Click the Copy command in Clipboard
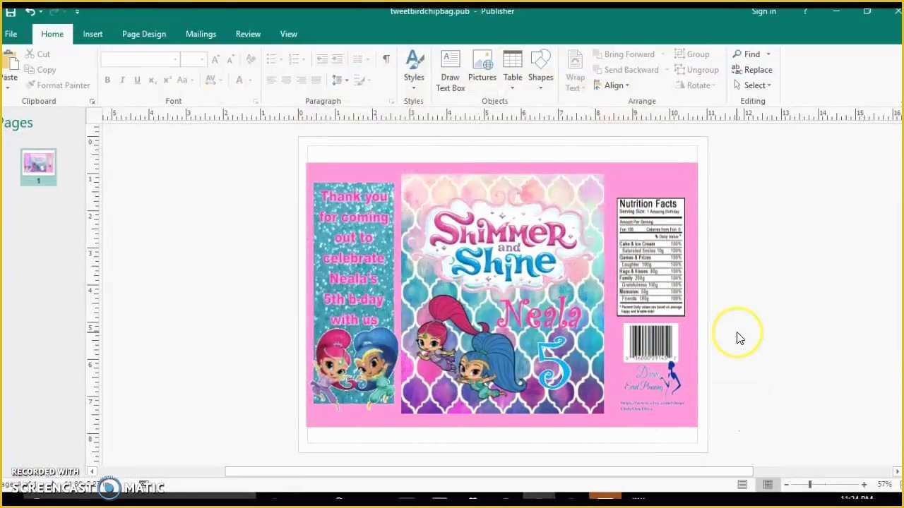 coord(40,70)
